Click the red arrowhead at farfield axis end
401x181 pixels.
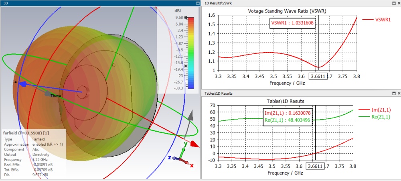click(x=194, y=144)
